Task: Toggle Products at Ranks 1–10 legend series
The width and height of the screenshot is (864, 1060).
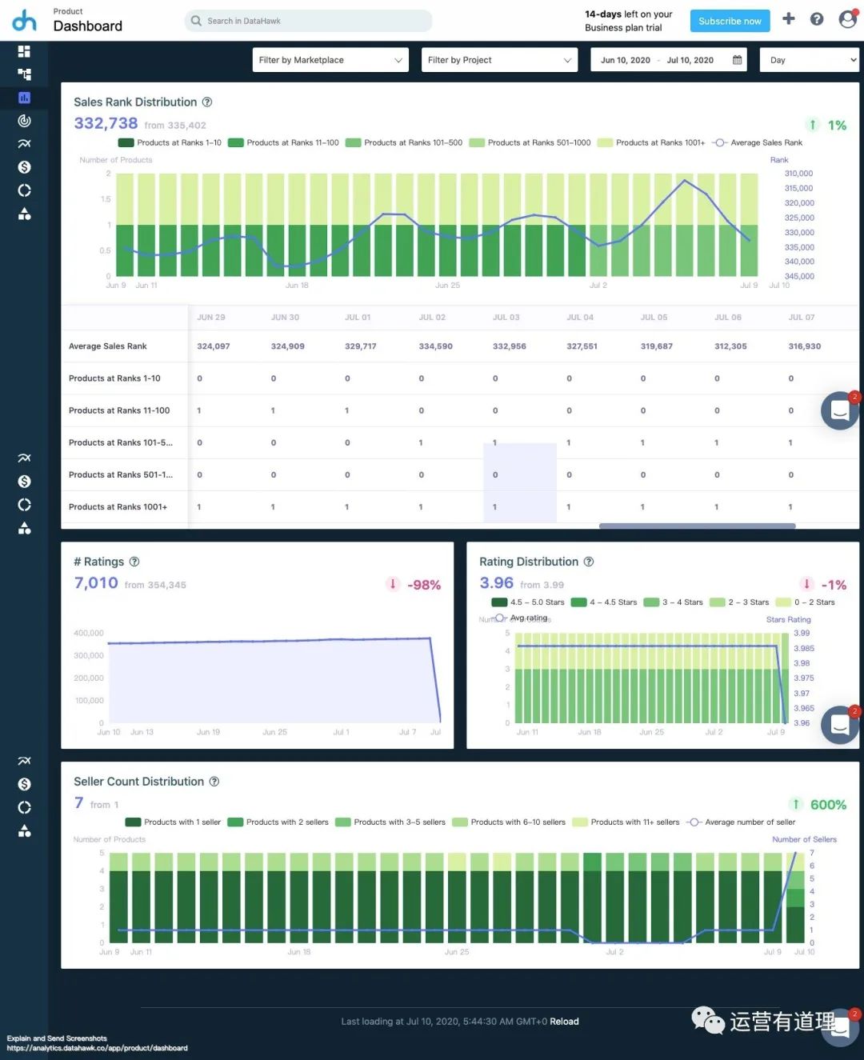Action: click(x=170, y=143)
